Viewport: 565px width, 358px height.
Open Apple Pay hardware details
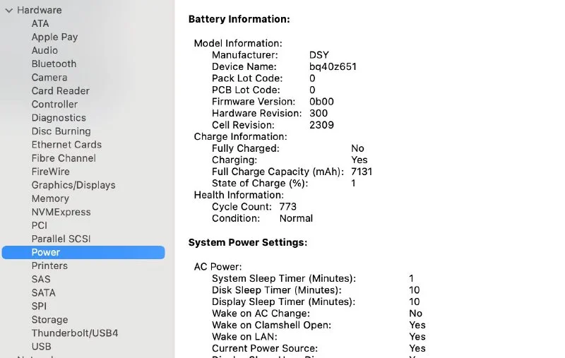[x=54, y=37]
